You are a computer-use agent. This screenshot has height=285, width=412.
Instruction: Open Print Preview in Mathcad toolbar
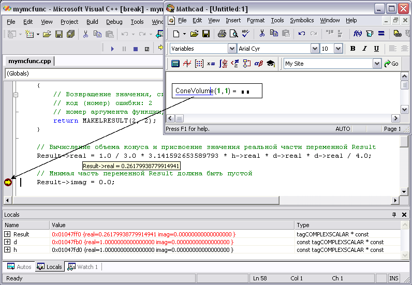click(x=233, y=34)
